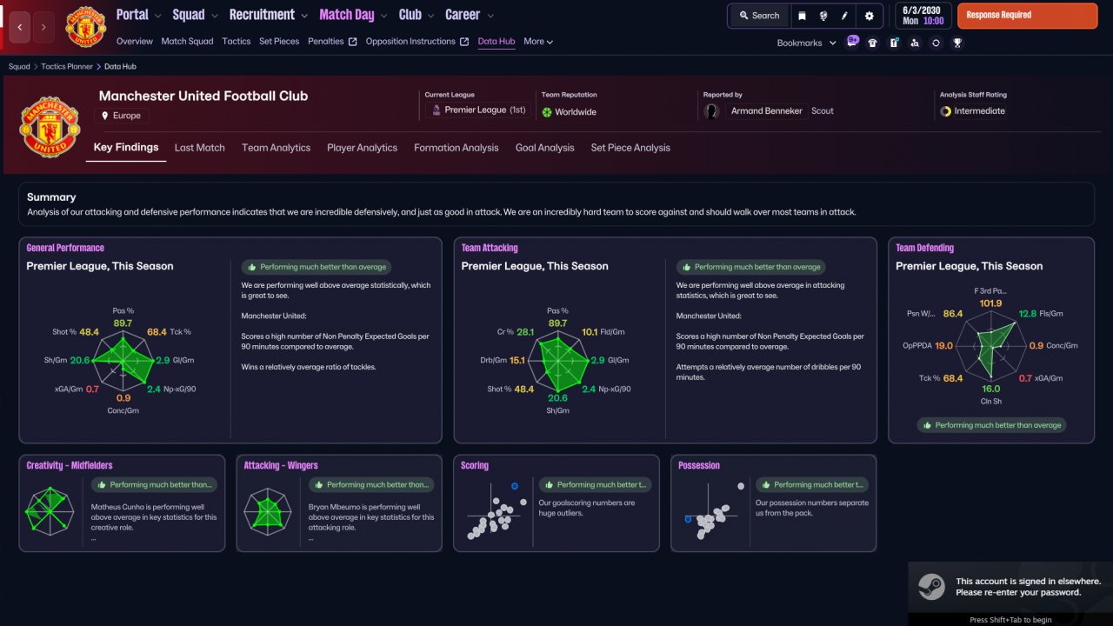1113x626 pixels.
Task: Open the Overview sub-menu item
Action: tap(134, 42)
